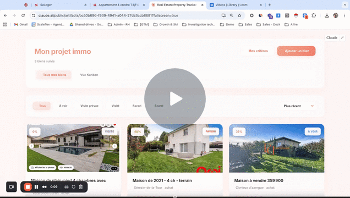
Task: Open the Maison à vendre 359 900 photo
Action: point(277,148)
